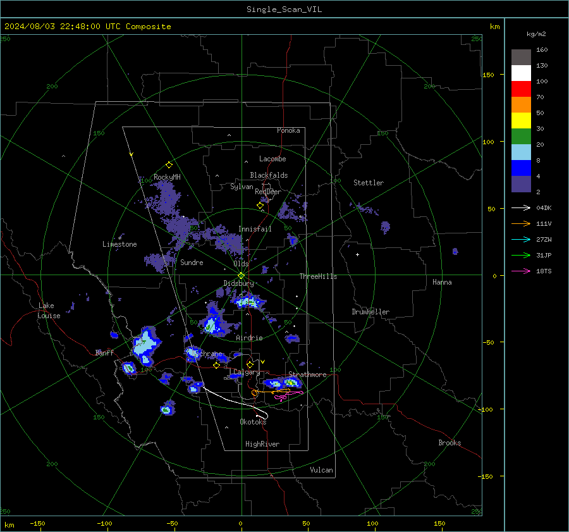Screen dimensions: 569x532
Task: Click the Innisfail city label
Action: tap(255, 229)
